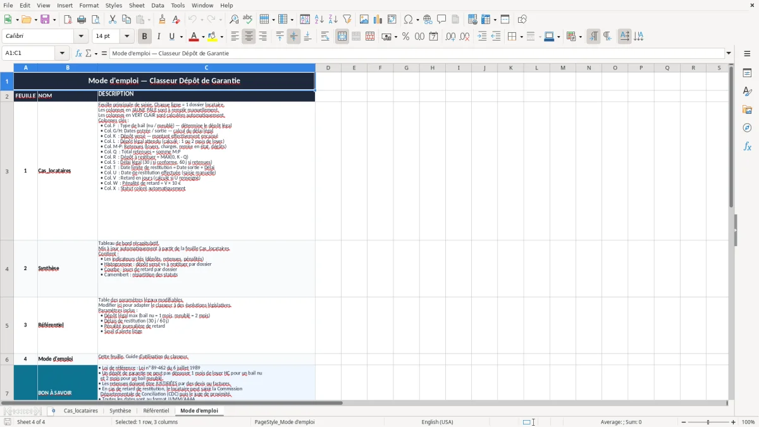759x427 pixels.
Task: Toggle Center Horizontally alignment
Action: [x=249, y=37]
